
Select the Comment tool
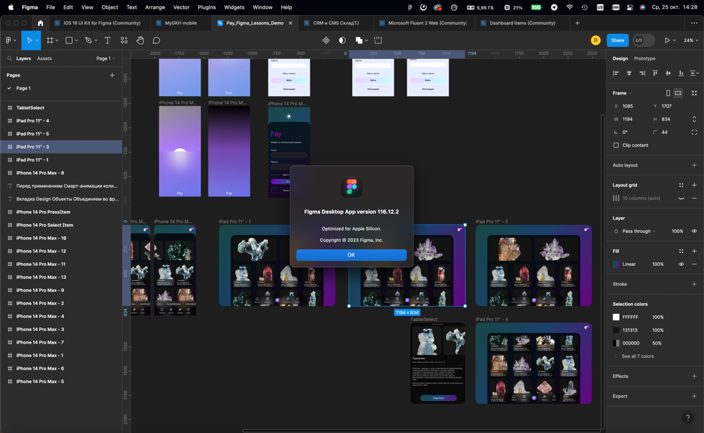(x=157, y=40)
